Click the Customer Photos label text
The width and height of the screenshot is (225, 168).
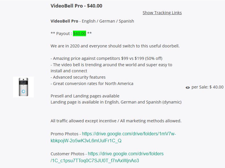tap(67, 154)
